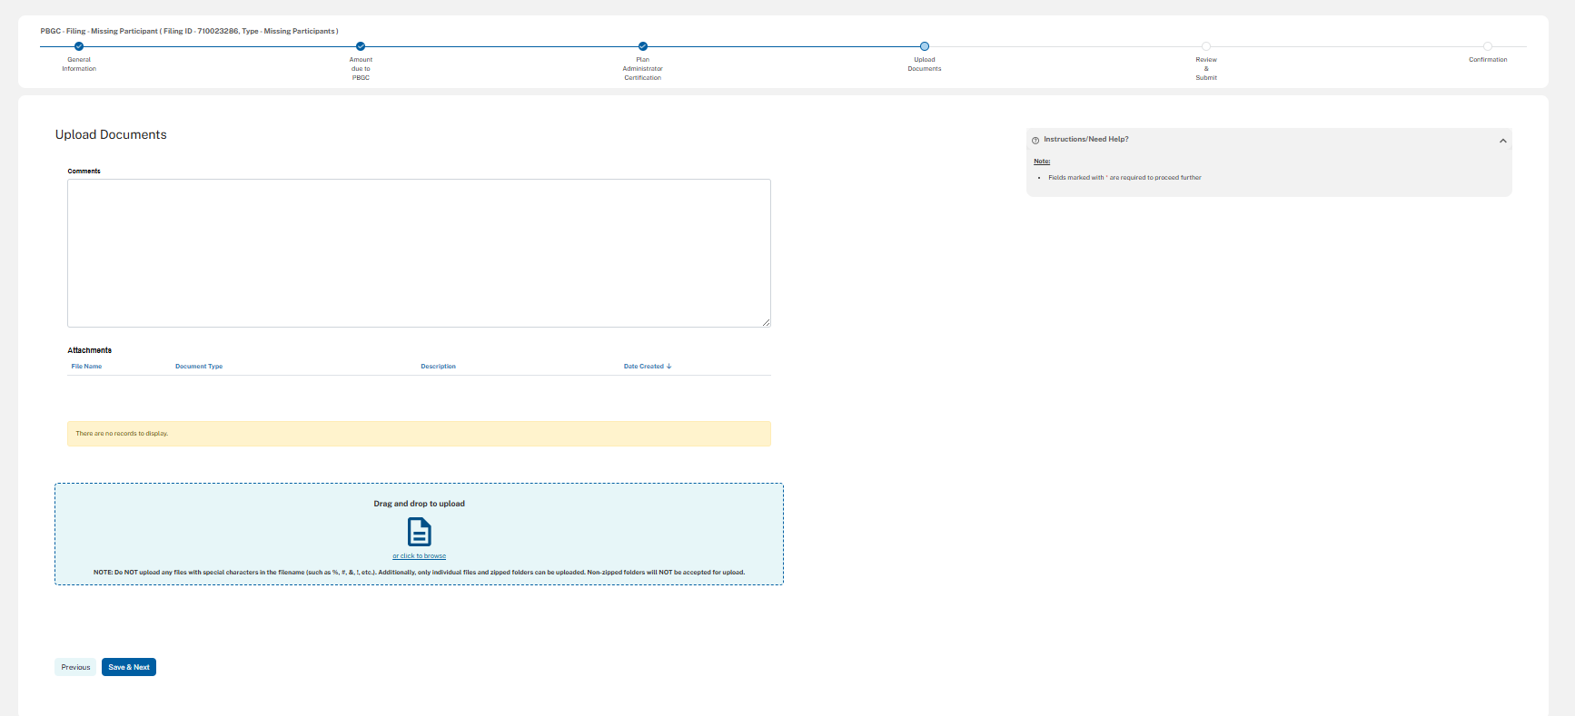This screenshot has height=716, width=1575.
Task: Collapse the Instructions/Need Help panel chevron
Action: point(1503,141)
